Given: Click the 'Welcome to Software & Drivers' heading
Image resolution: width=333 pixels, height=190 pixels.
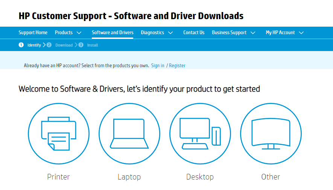Looking at the screenshot, I should (x=139, y=89).
